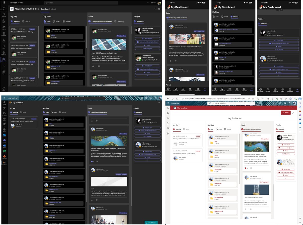Click browser back arrow in SharePoint window
Image resolution: width=303 pixels, height=225 pixels.
(x=168, y=99)
